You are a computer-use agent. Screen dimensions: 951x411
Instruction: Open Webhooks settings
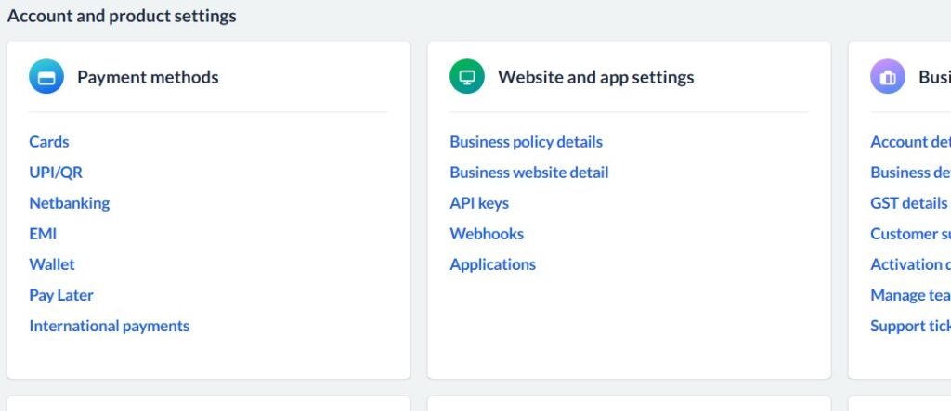click(487, 234)
